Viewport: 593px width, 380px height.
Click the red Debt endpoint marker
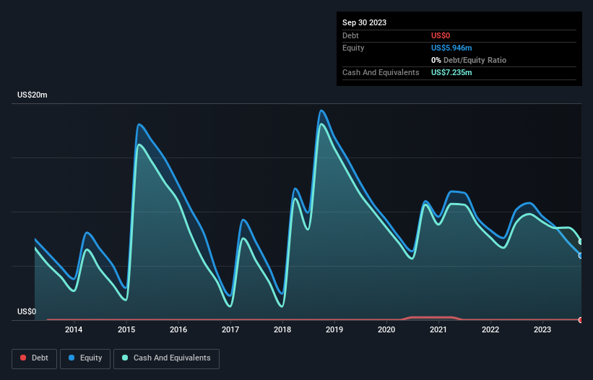click(x=581, y=320)
